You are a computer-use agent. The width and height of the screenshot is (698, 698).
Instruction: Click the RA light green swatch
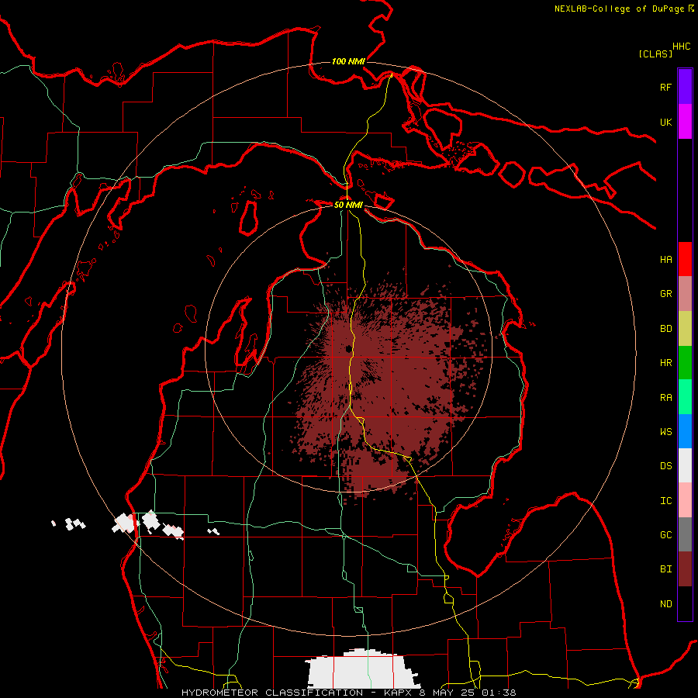pyautogui.click(x=685, y=397)
